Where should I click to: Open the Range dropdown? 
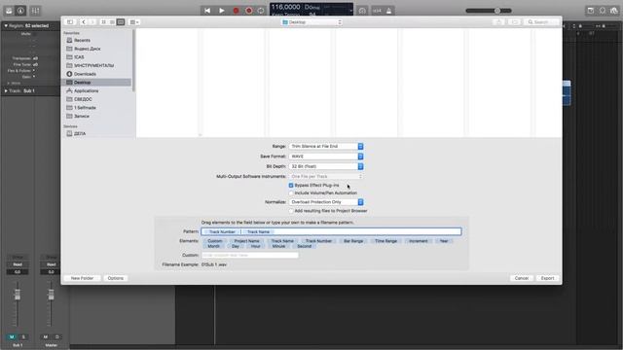pyautogui.click(x=326, y=147)
